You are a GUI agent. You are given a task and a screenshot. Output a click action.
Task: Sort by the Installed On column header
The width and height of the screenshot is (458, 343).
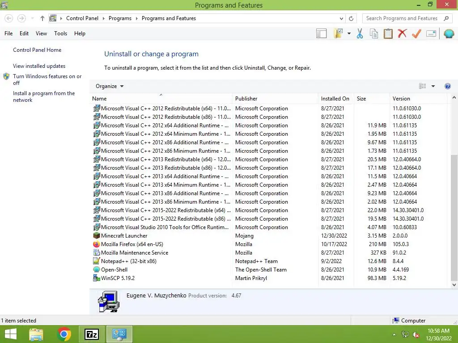tap(335, 99)
